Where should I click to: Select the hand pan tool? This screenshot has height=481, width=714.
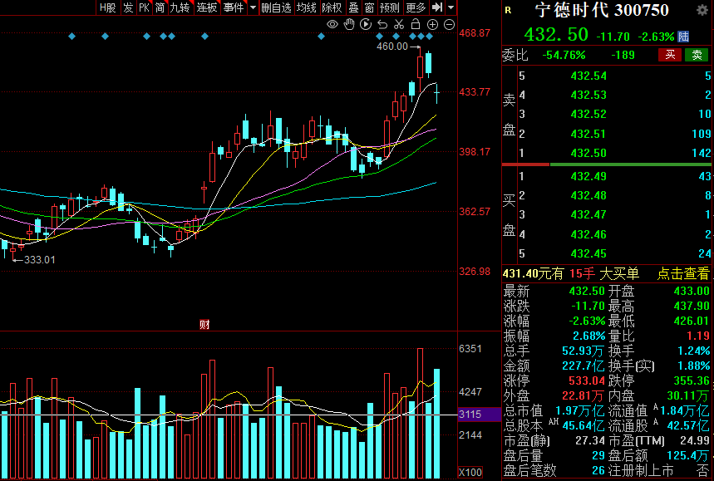tap(349, 25)
